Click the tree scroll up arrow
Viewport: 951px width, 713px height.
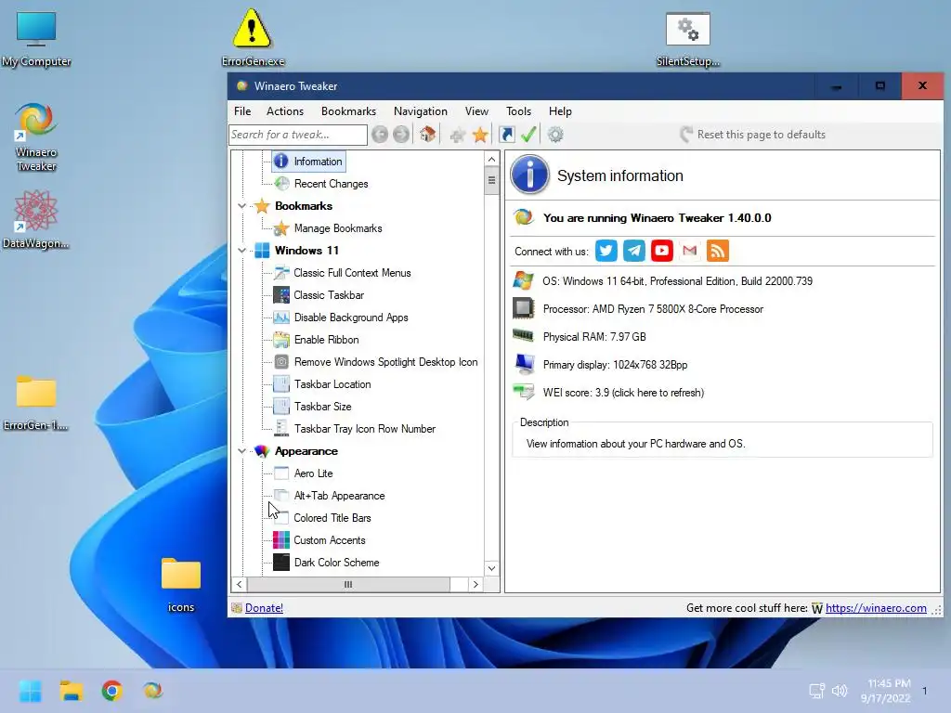[492, 159]
